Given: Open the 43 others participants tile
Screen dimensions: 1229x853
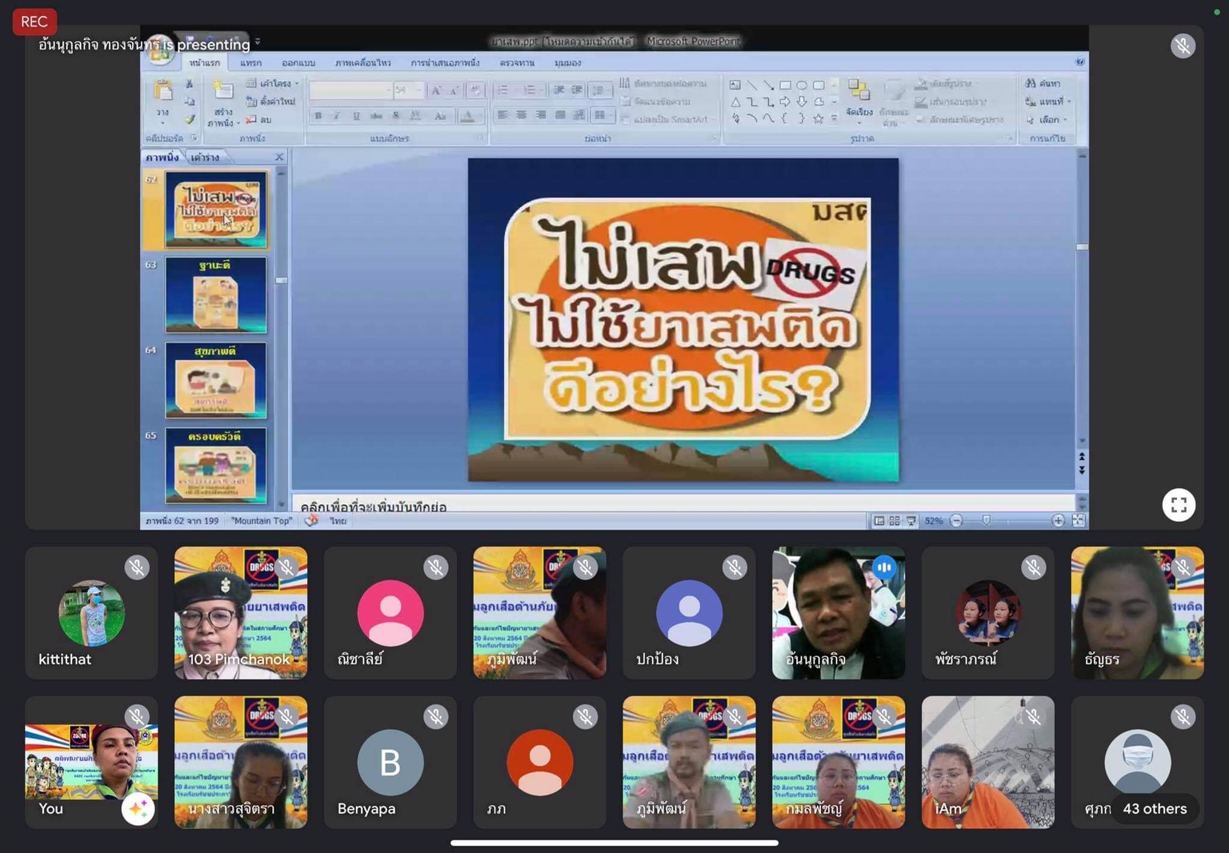Looking at the screenshot, I should click(x=1154, y=809).
